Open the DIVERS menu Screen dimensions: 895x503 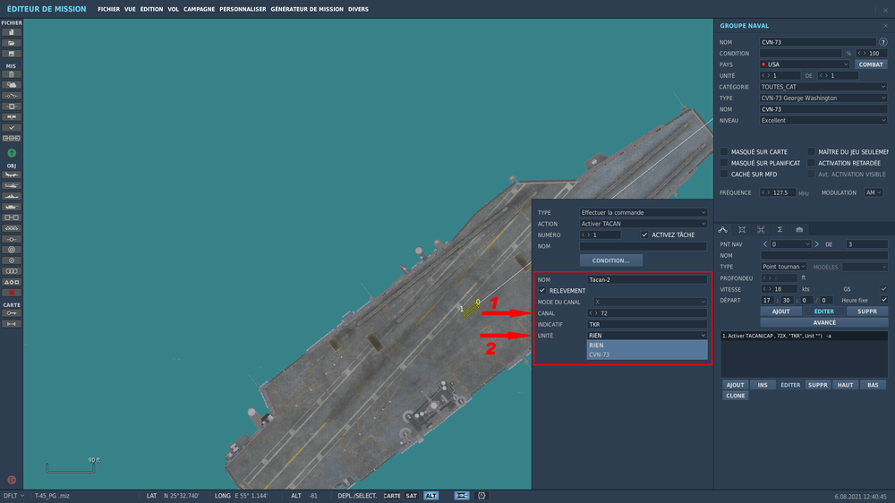(359, 9)
